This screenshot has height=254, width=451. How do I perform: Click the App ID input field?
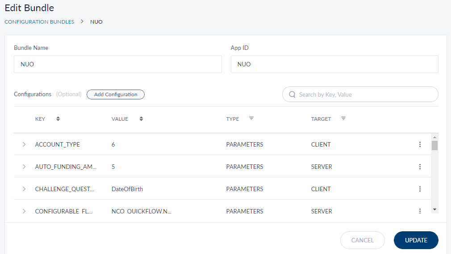pyautogui.click(x=334, y=64)
